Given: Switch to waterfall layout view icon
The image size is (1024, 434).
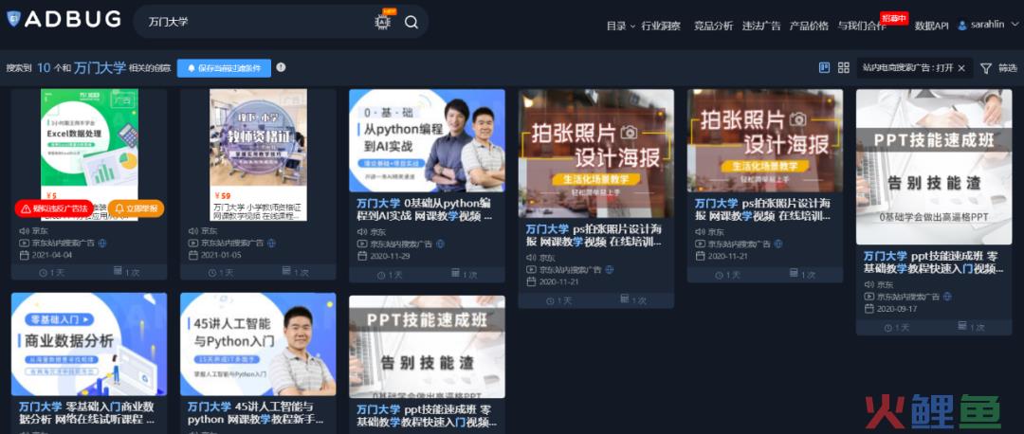Looking at the screenshot, I should coord(824,67).
